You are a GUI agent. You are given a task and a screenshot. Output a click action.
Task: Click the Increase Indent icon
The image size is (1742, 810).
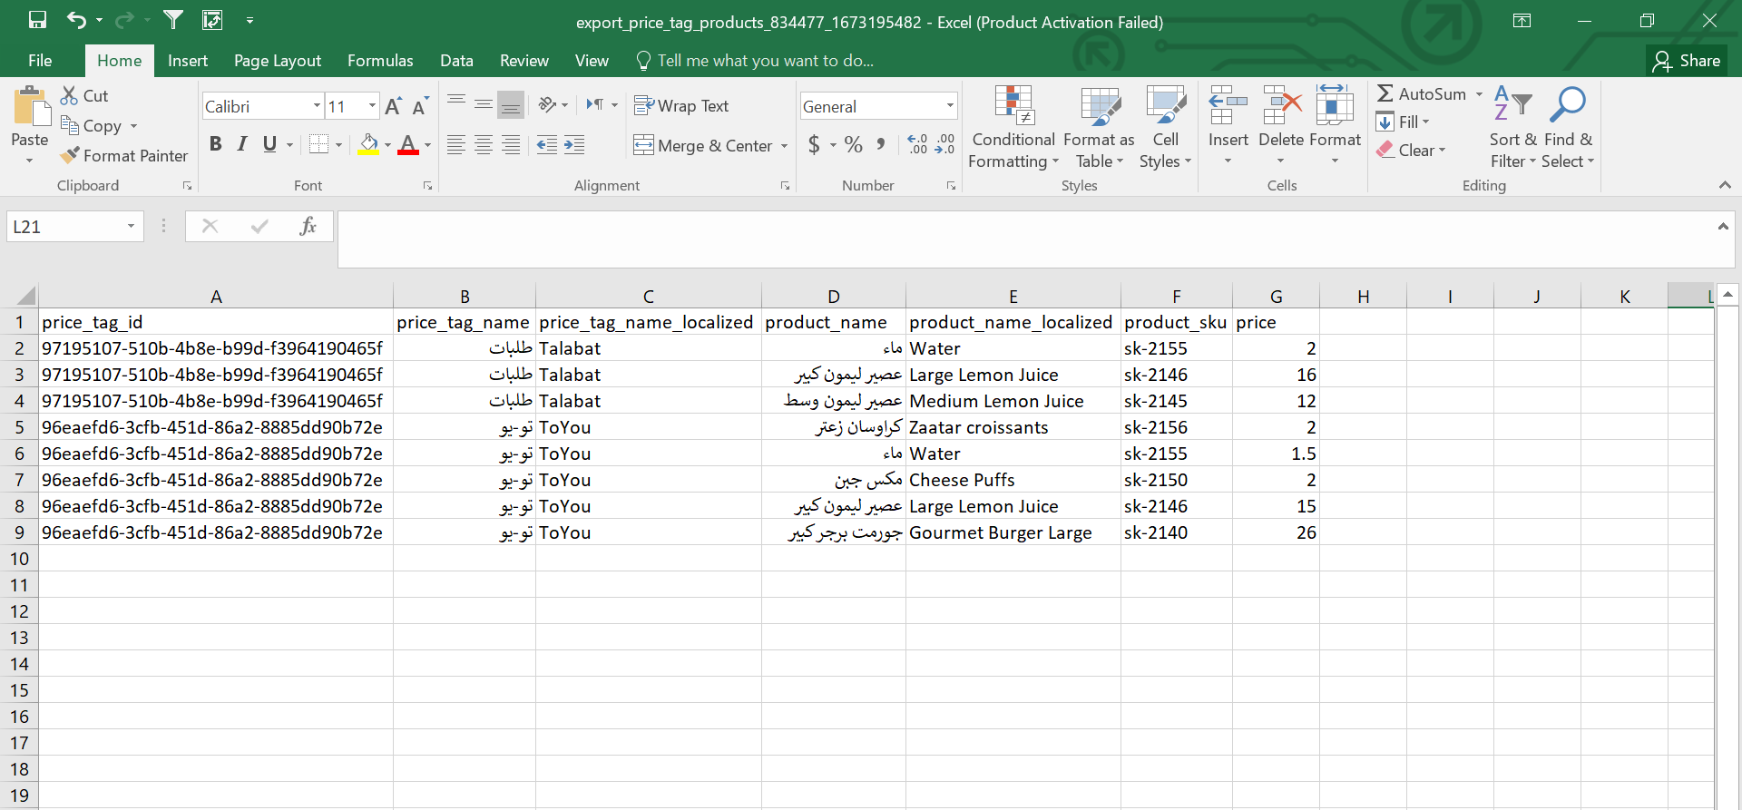pos(574,145)
